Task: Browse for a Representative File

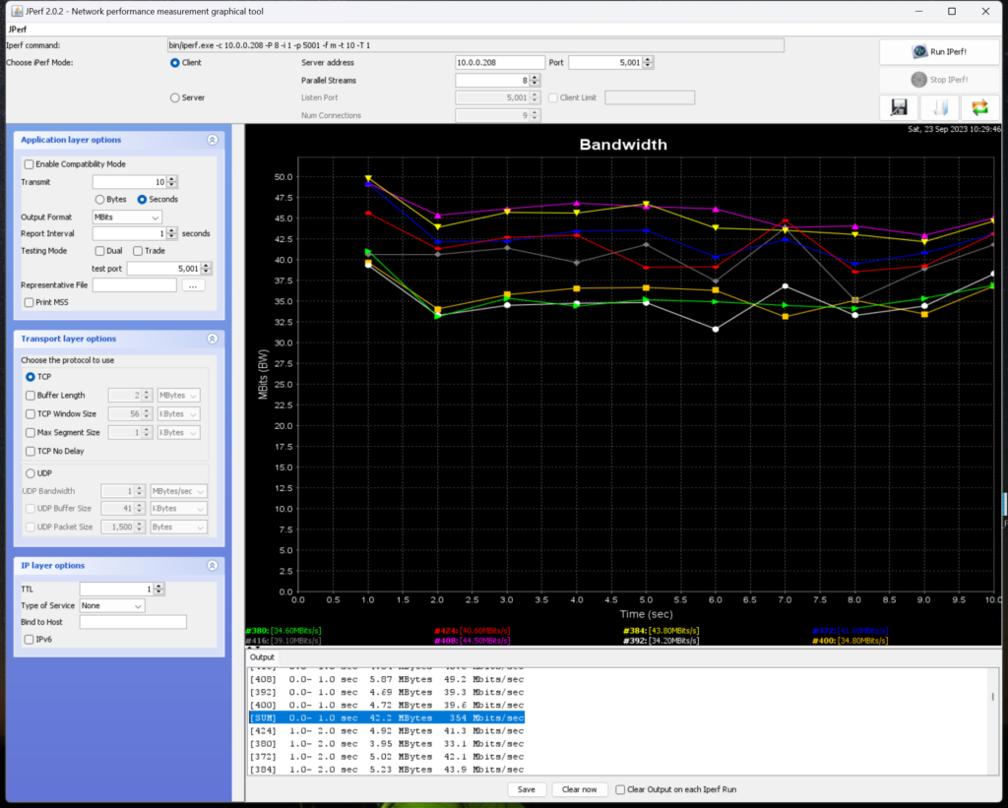Action: pyautogui.click(x=193, y=285)
